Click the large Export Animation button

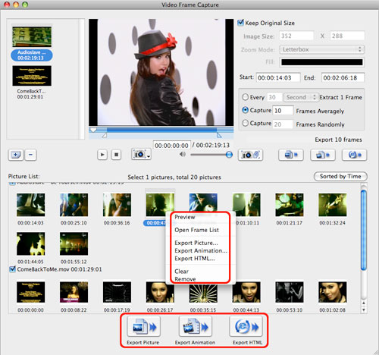click(196, 326)
